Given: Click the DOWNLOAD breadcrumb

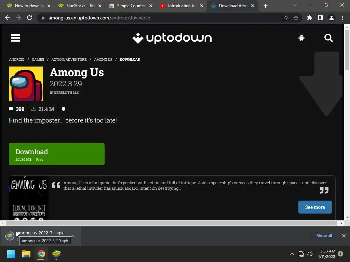Looking at the screenshot, I should coord(130,59).
